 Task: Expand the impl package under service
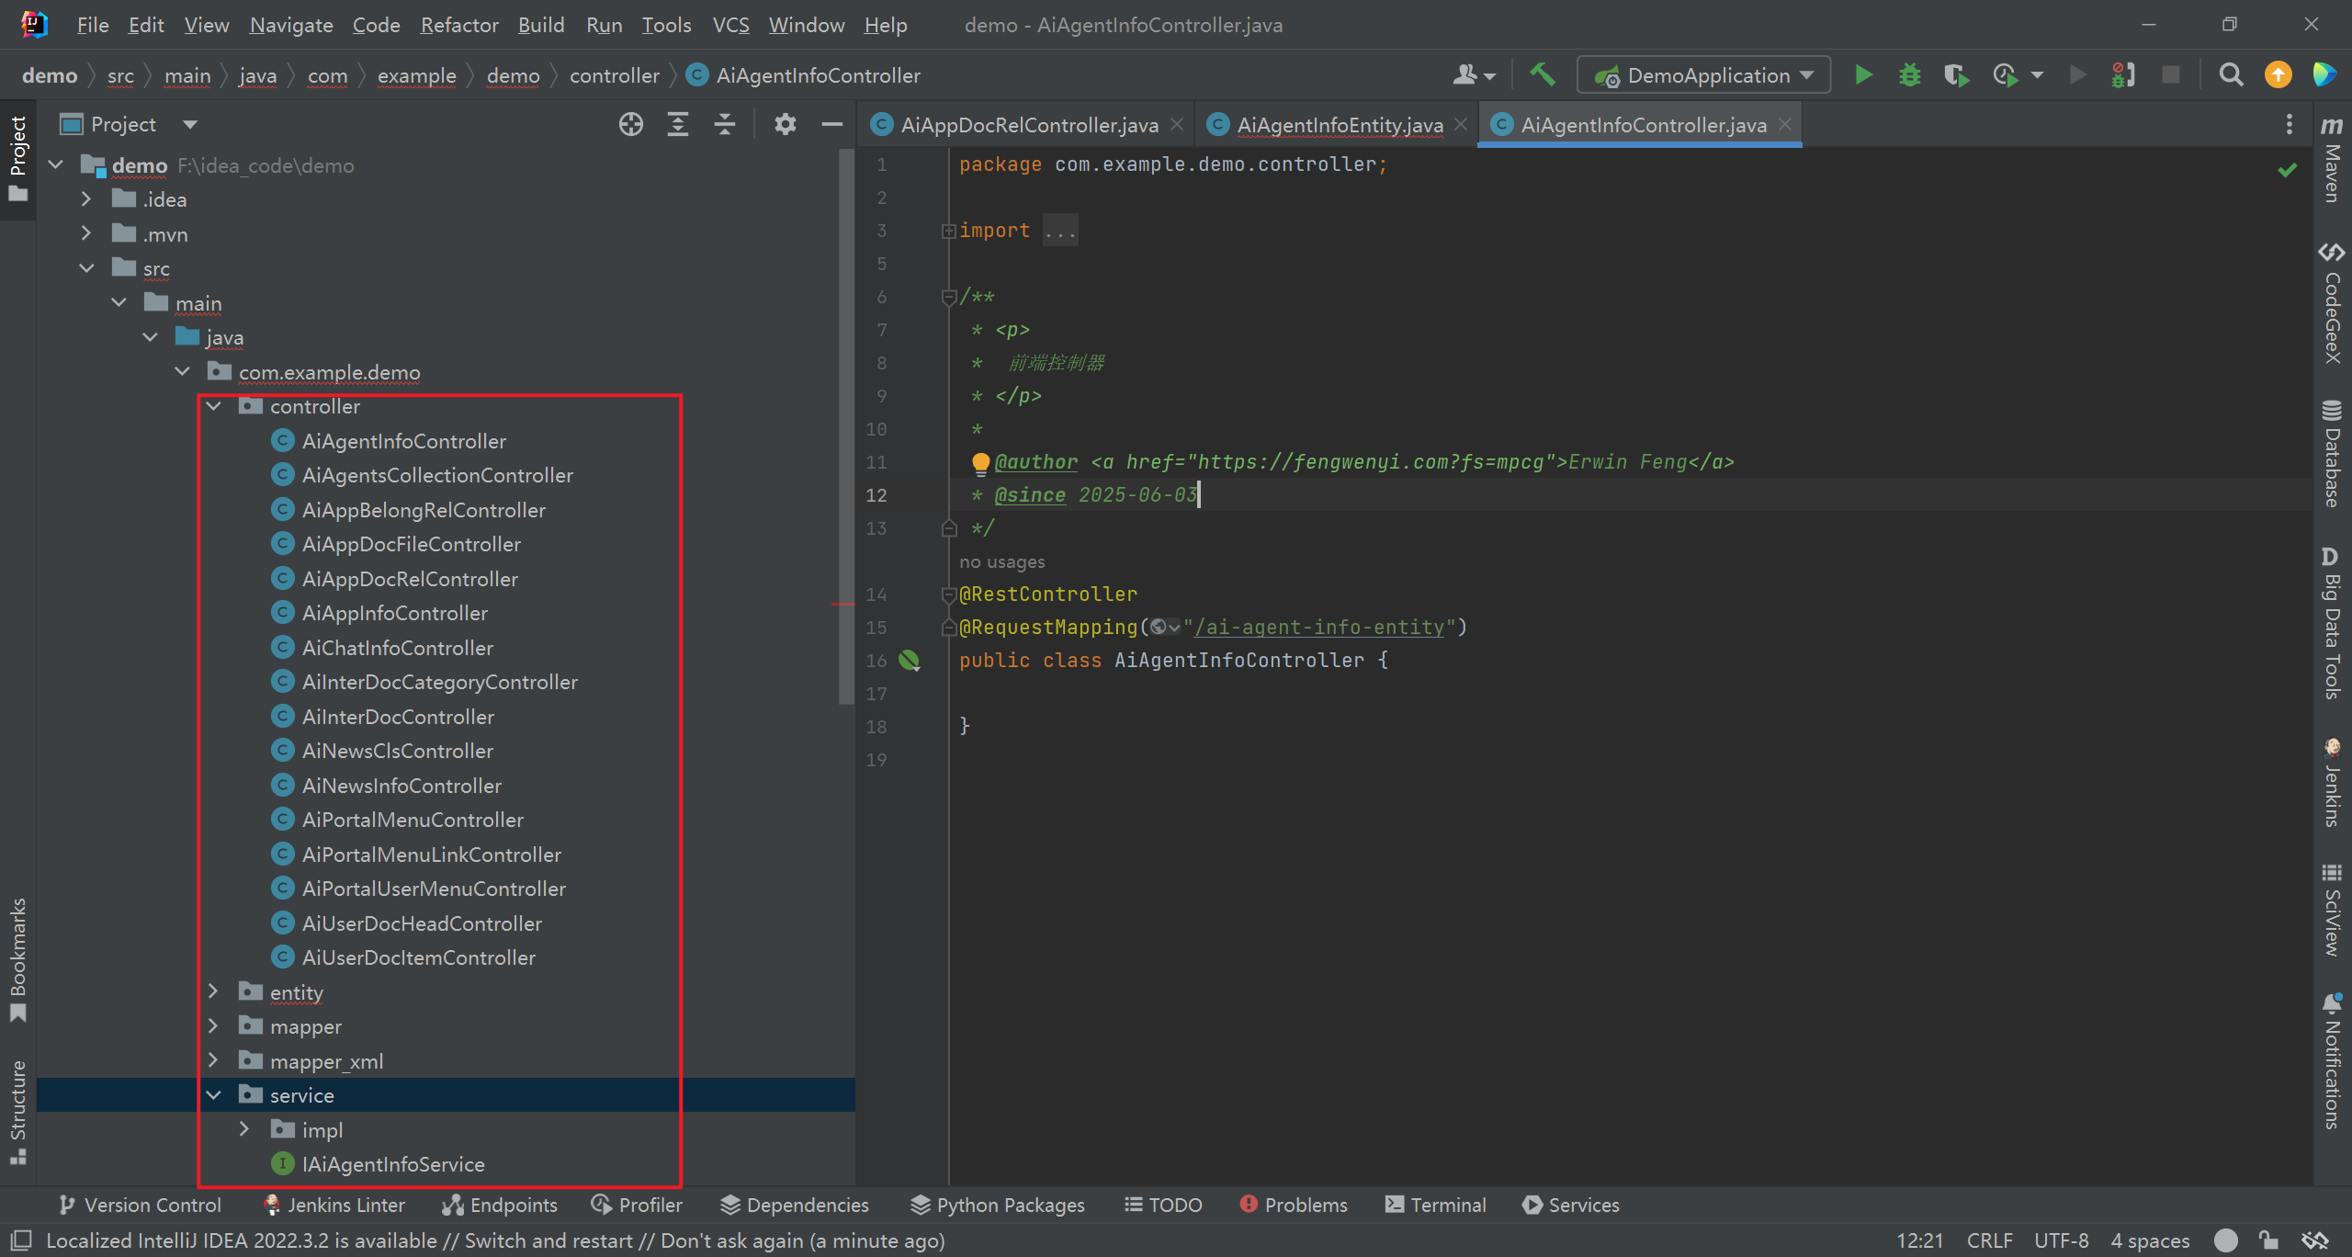point(244,1129)
